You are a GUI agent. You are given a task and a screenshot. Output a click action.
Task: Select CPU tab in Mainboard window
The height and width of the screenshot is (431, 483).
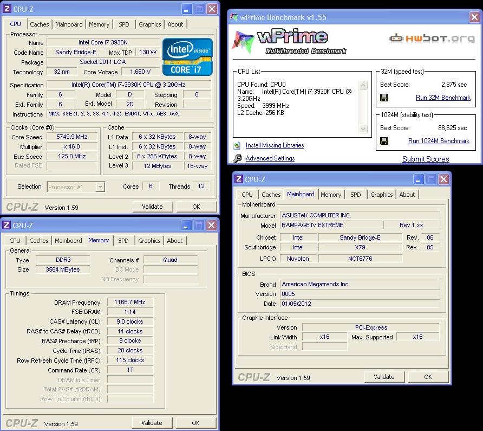[x=247, y=195]
